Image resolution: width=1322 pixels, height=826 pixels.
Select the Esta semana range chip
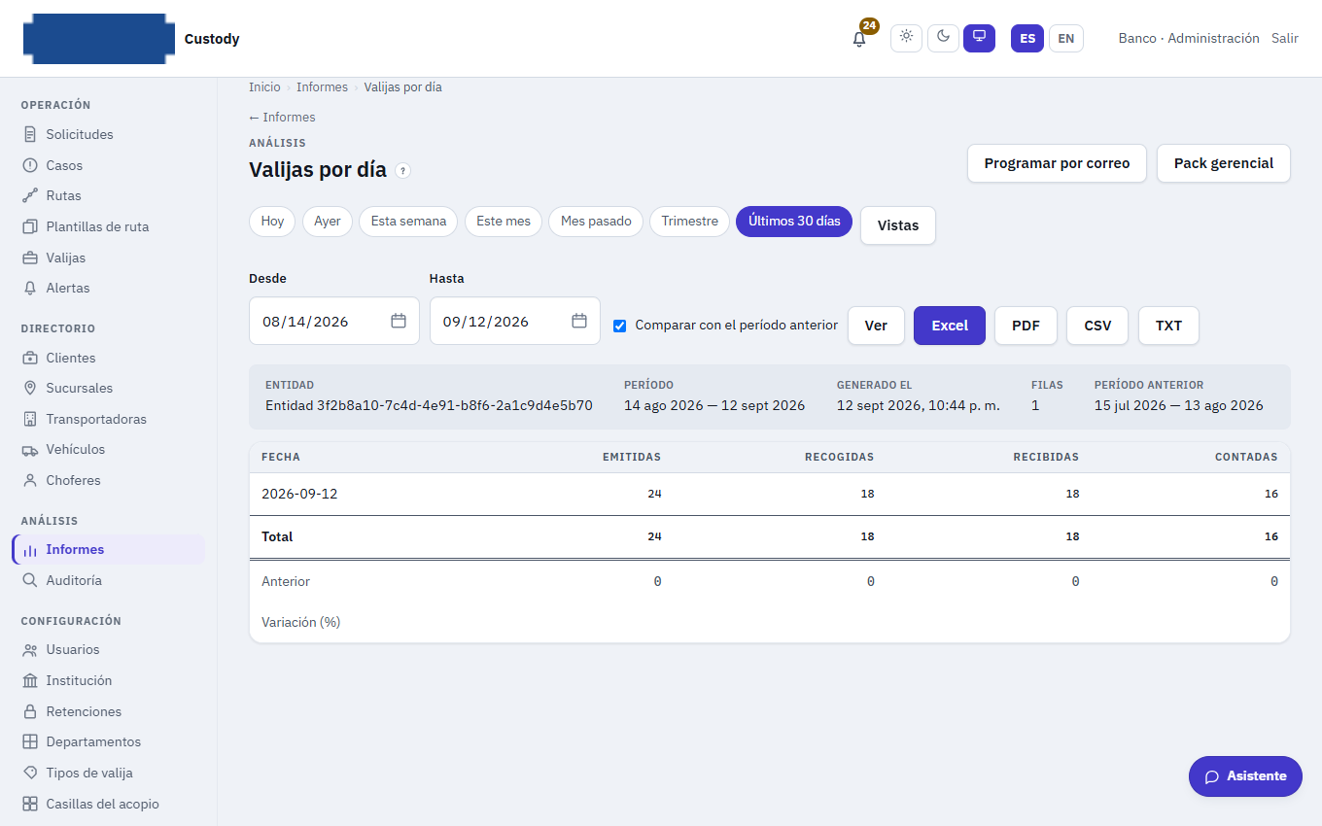[408, 221]
